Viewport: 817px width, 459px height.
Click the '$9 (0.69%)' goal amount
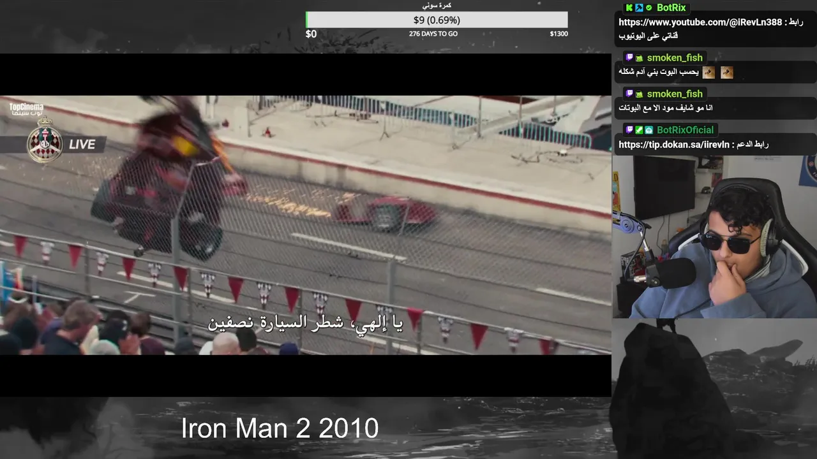pos(437,20)
